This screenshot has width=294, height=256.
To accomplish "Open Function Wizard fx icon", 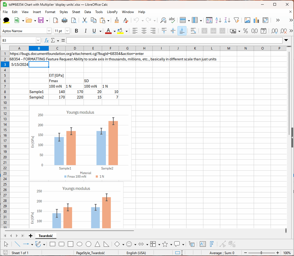I will (47, 40).
